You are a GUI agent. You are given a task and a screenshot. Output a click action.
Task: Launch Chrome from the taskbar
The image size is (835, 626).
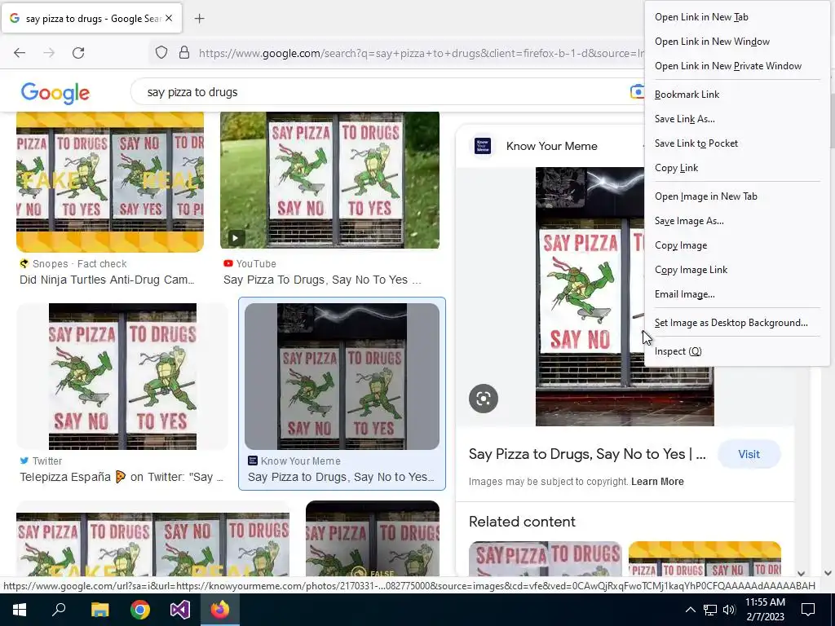[x=140, y=610]
